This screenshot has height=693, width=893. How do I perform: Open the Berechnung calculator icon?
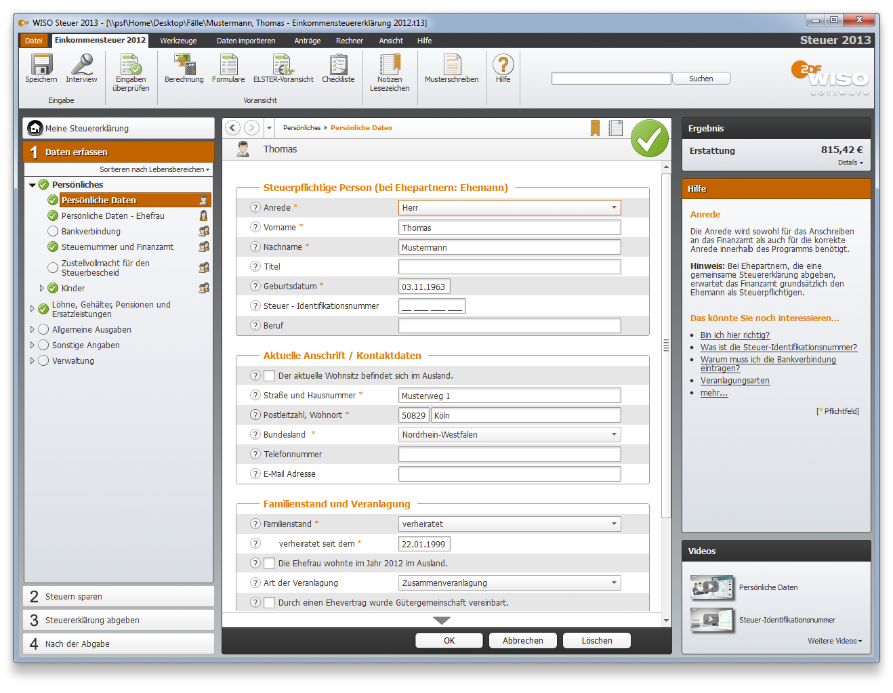click(x=184, y=66)
